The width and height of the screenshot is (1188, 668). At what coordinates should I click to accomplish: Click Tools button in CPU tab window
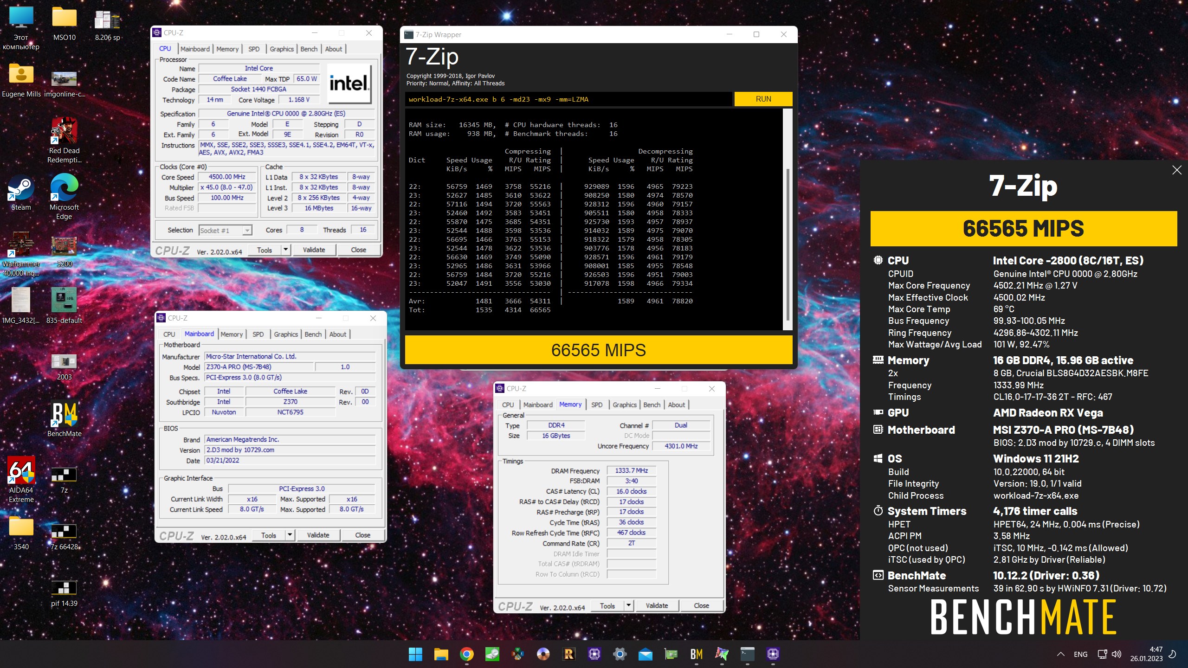[x=265, y=250]
